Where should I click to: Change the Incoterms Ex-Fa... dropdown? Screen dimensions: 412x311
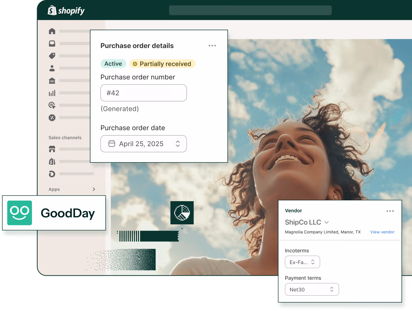(302, 262)
